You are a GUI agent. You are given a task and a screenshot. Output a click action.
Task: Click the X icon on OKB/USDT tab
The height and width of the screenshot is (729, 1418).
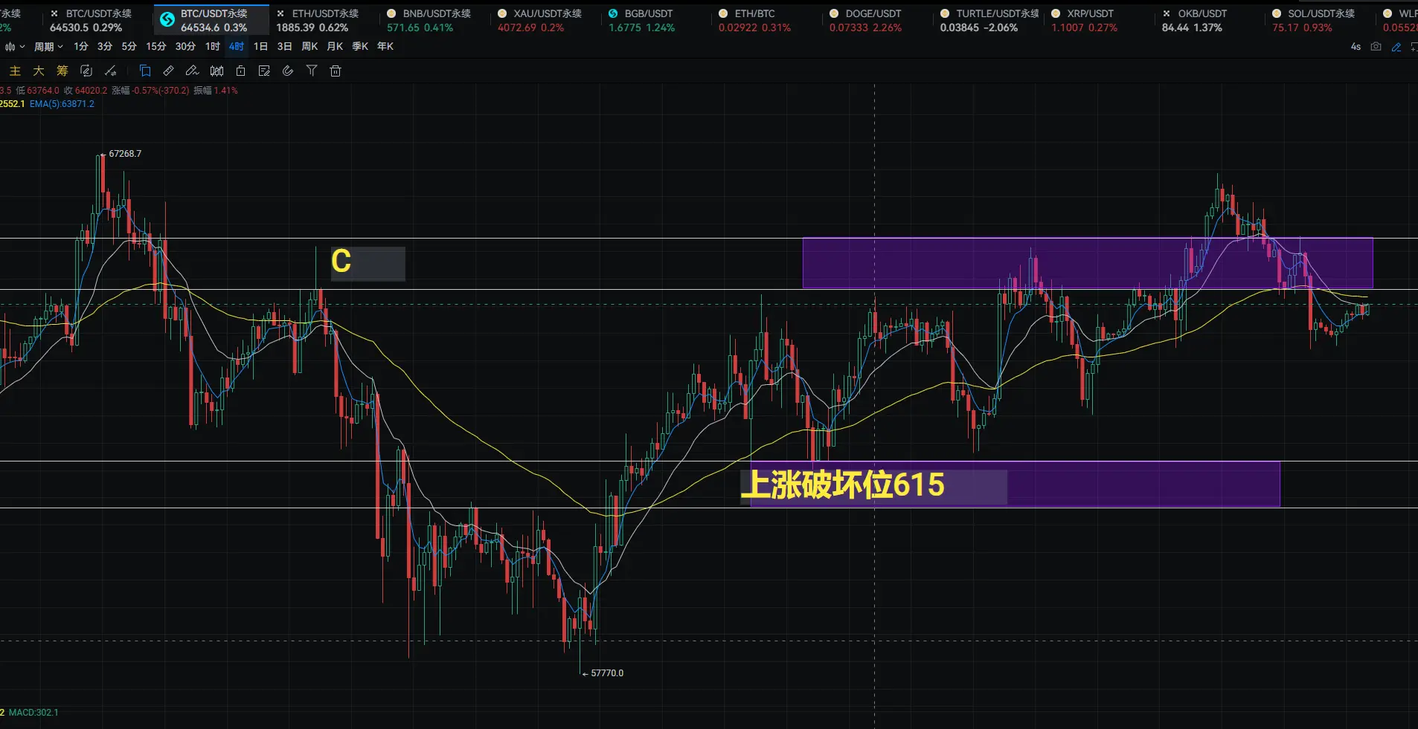click(x=1167, y=13)
